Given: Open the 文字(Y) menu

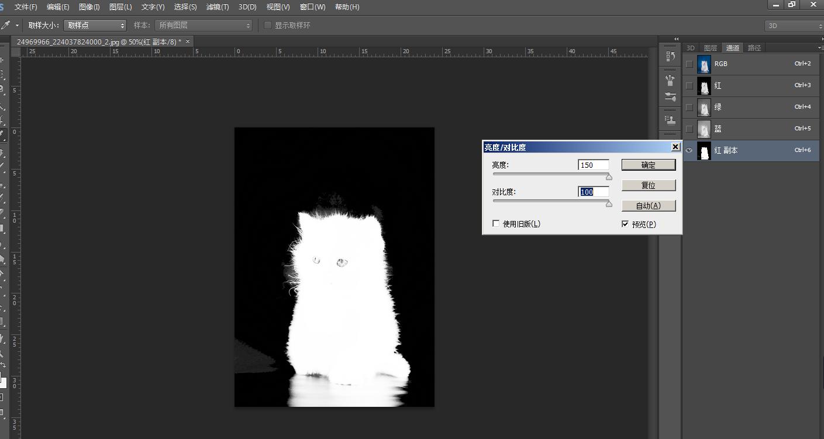Looking at the screenshot, I should pos(153,7).
